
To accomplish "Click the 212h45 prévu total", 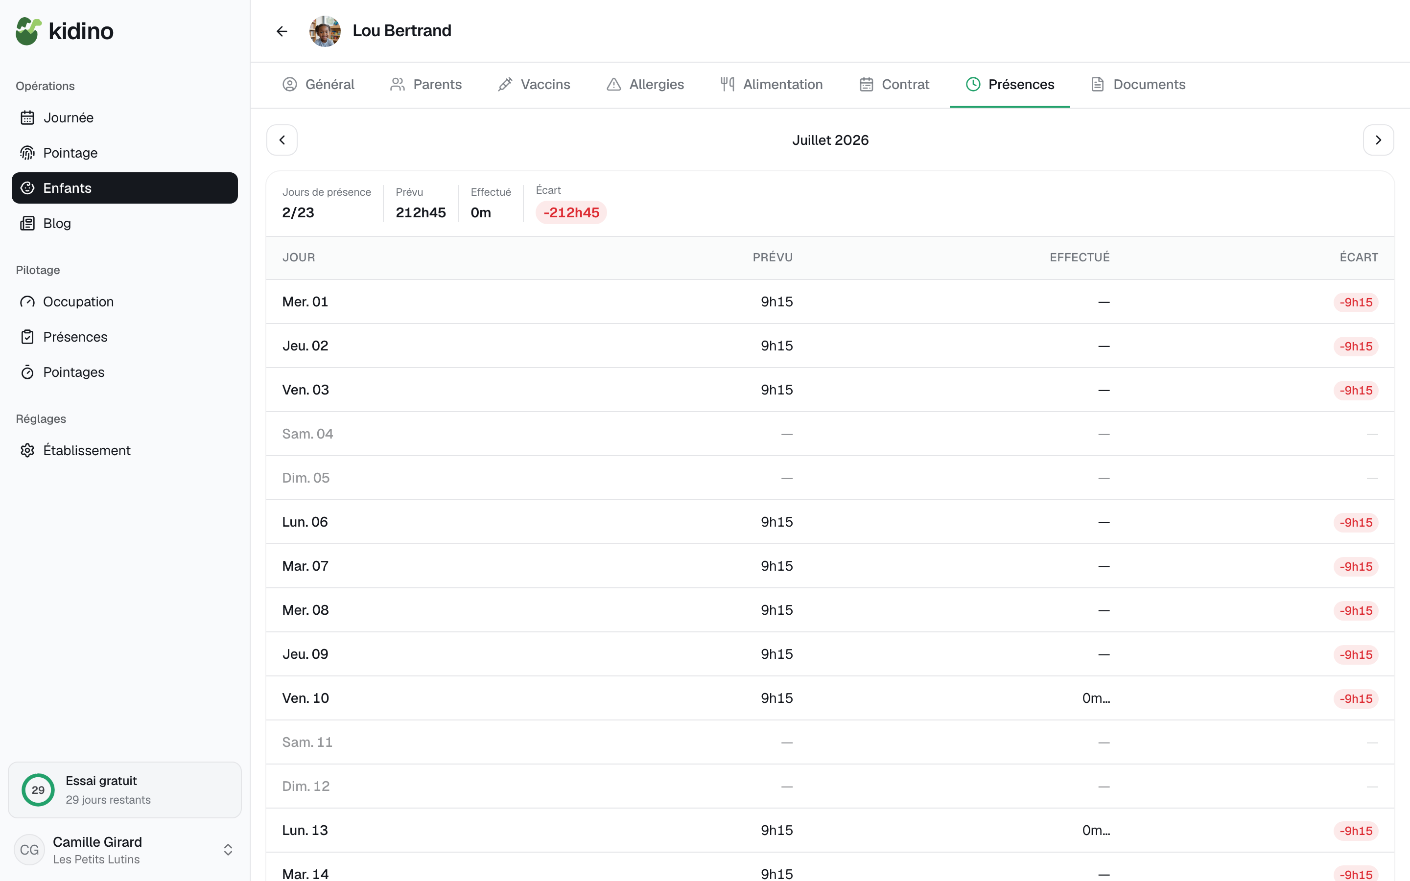I will (421, 213).
